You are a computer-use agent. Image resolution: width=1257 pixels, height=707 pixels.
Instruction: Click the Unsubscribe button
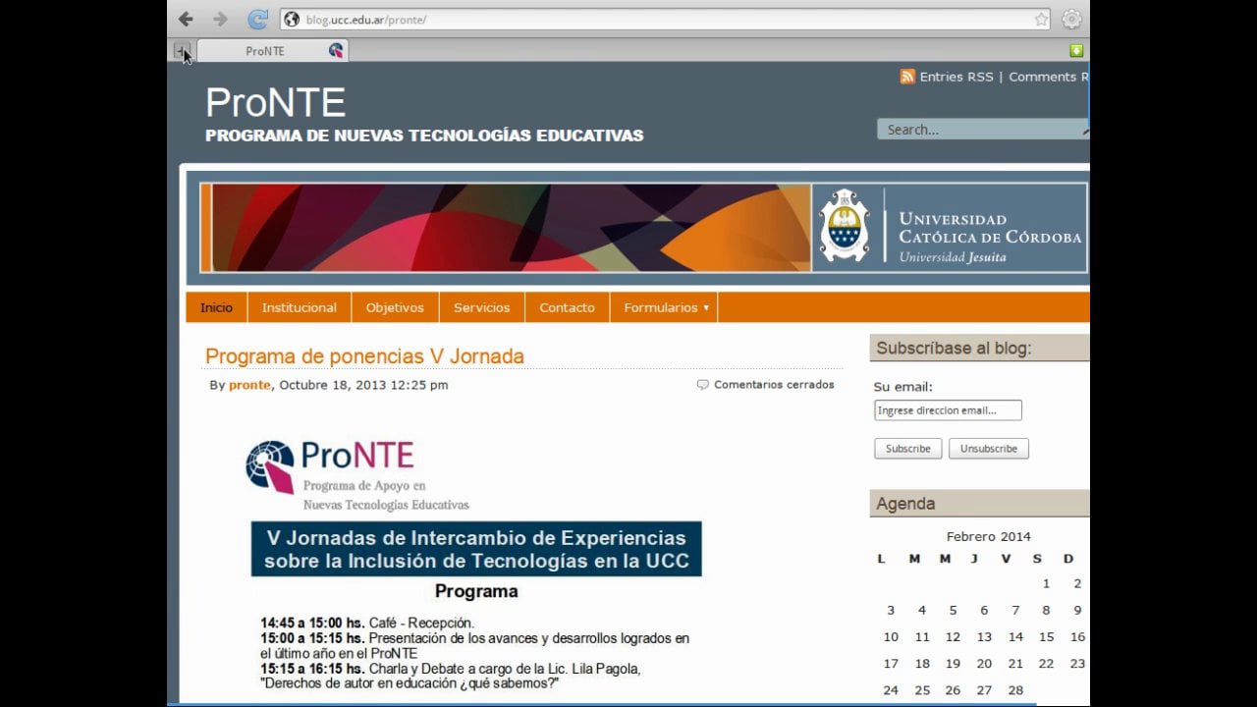(x=988, y=449)
